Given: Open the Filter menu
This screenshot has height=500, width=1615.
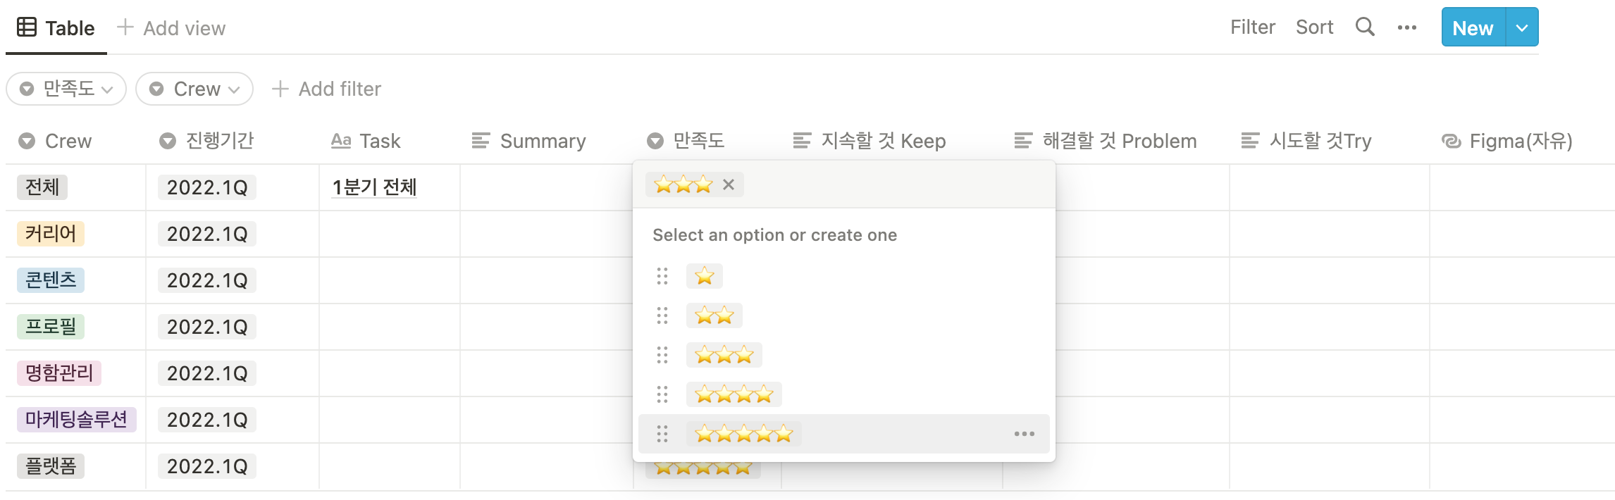Looking at the screenshot, I should tap(1253, 27).
